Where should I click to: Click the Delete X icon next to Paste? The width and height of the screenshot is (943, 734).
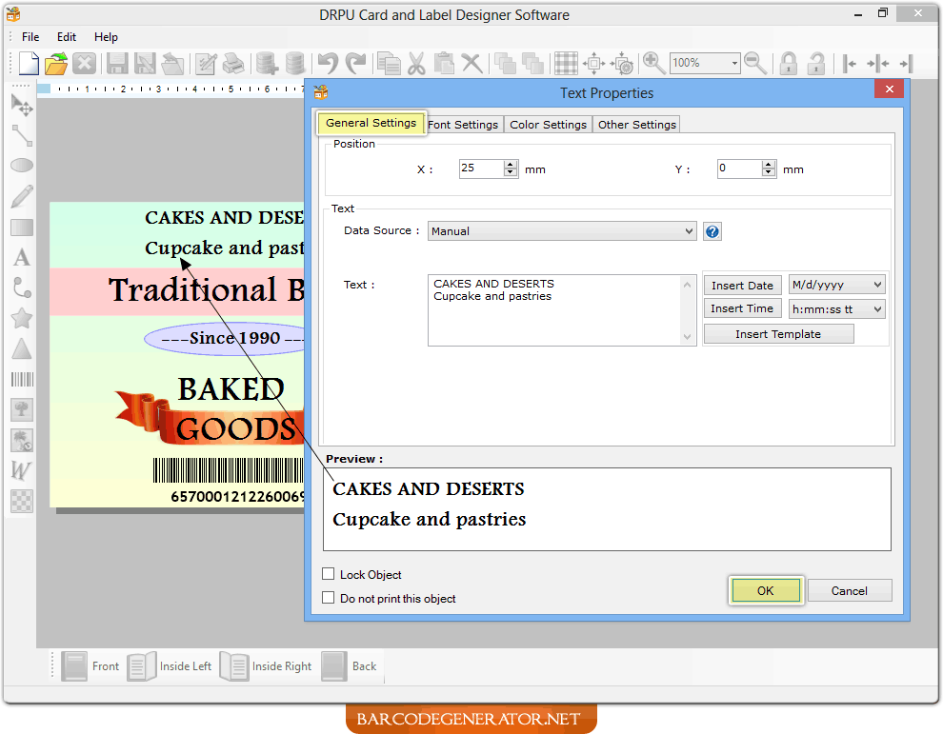(x=472, y=63)
